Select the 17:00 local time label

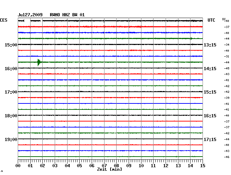point(11,92)
